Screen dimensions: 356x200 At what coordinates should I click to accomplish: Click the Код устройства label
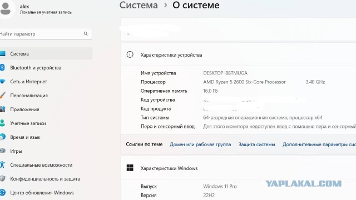click(x=158, y=100)
